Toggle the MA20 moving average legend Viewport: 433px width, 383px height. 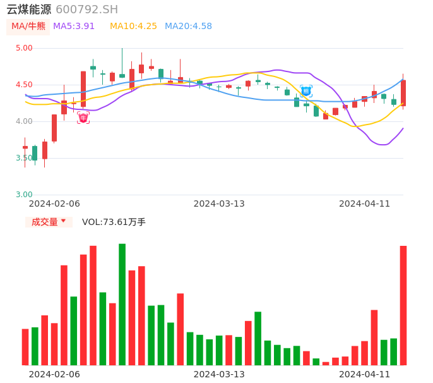[188, 27]
